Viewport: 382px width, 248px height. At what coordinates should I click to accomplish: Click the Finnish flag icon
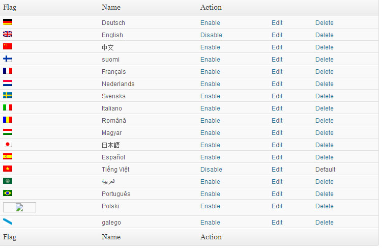click(x=8, y=59)
